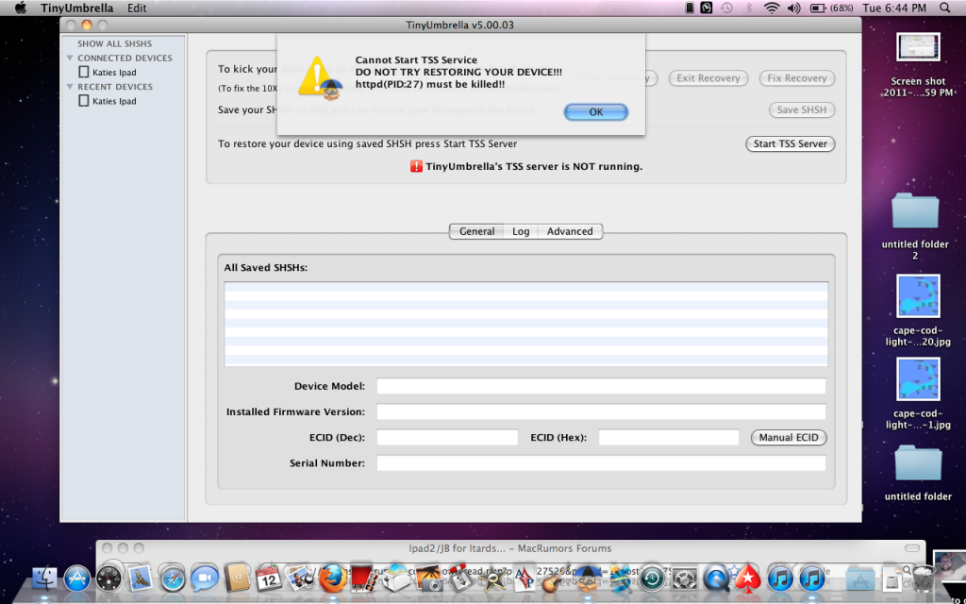This screenshot has height=604, width=966.
Task: Open QuickTime Player from the Dock
Action: pos(716,579)
